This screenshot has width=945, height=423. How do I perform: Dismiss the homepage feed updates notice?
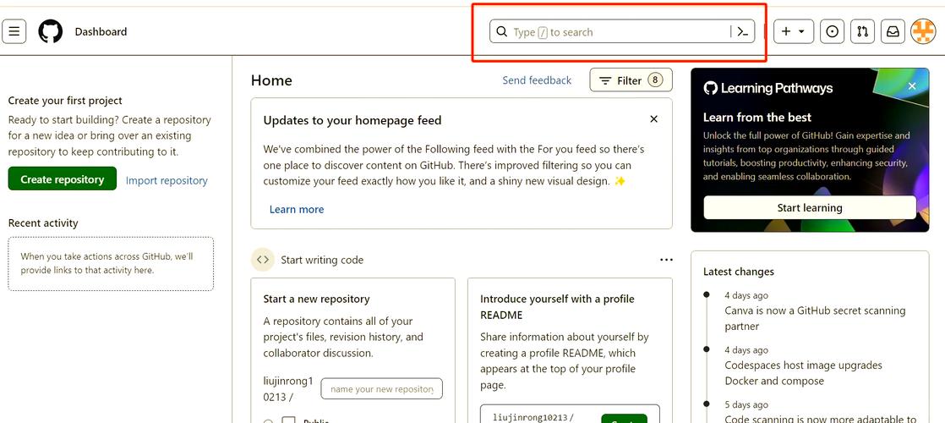point(653,119)
